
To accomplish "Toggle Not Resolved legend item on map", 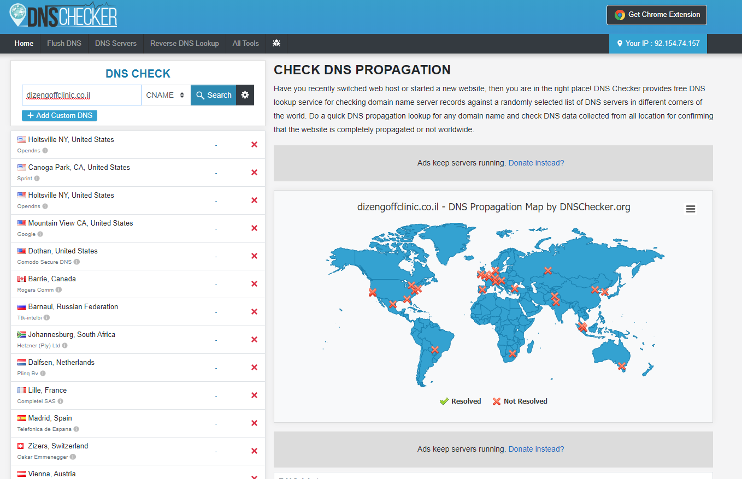I will (x=520, y=401).
